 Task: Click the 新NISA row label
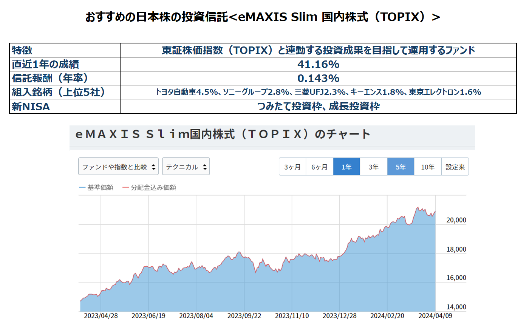click(31, 107)
